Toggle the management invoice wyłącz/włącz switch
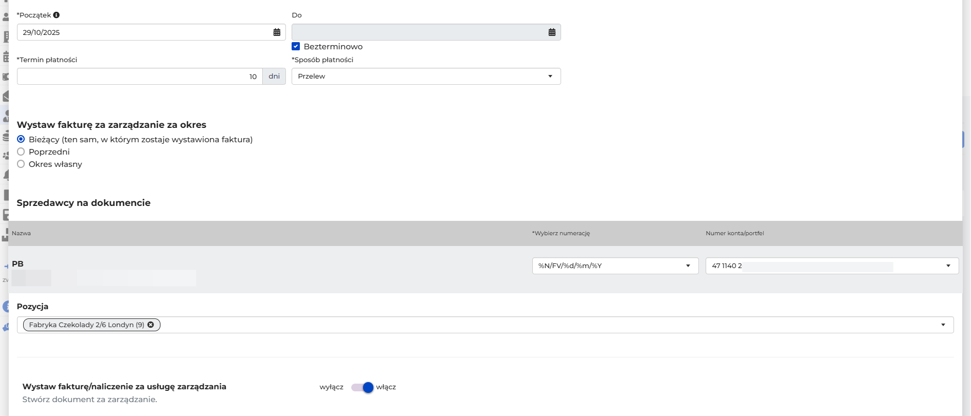Image resolution: width=971 pixels, height=416 pixels. [363, 387]
